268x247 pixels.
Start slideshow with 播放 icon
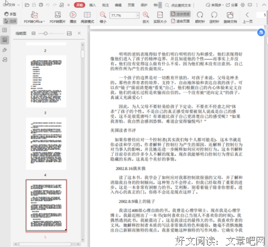coord(73,15)
